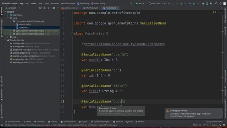Screen dimensions: 227x128
Task: Open the Problems tool window
Action: click(x=39, y=122)
